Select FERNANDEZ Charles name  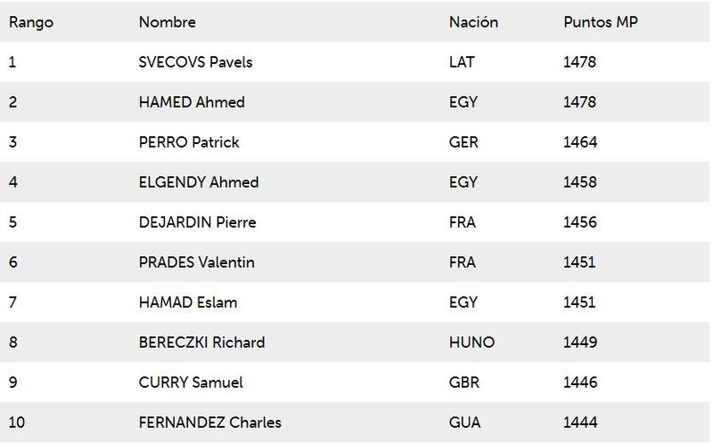pyautogui.click(x=210, y=423)
